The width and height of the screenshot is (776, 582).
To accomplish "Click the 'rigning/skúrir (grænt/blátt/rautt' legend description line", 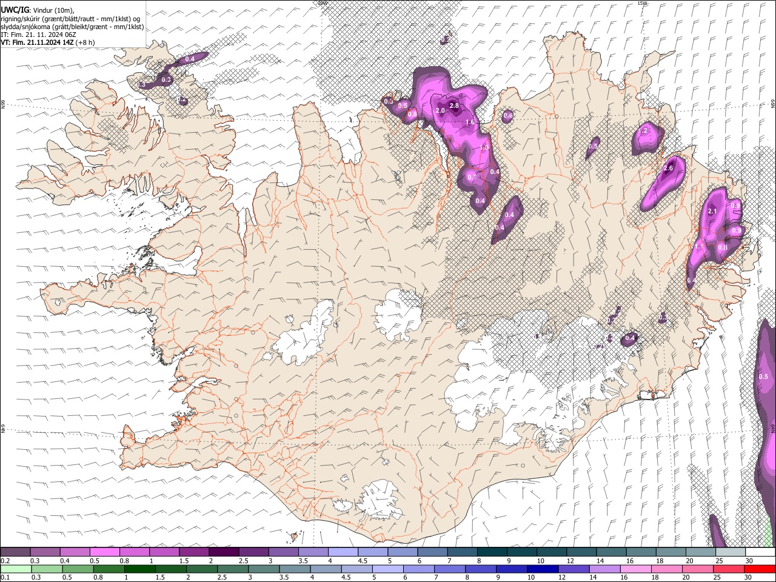I will (x=70, y=19).
